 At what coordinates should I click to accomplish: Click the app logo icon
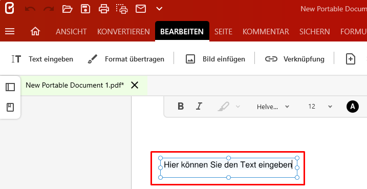coord(10,8)
